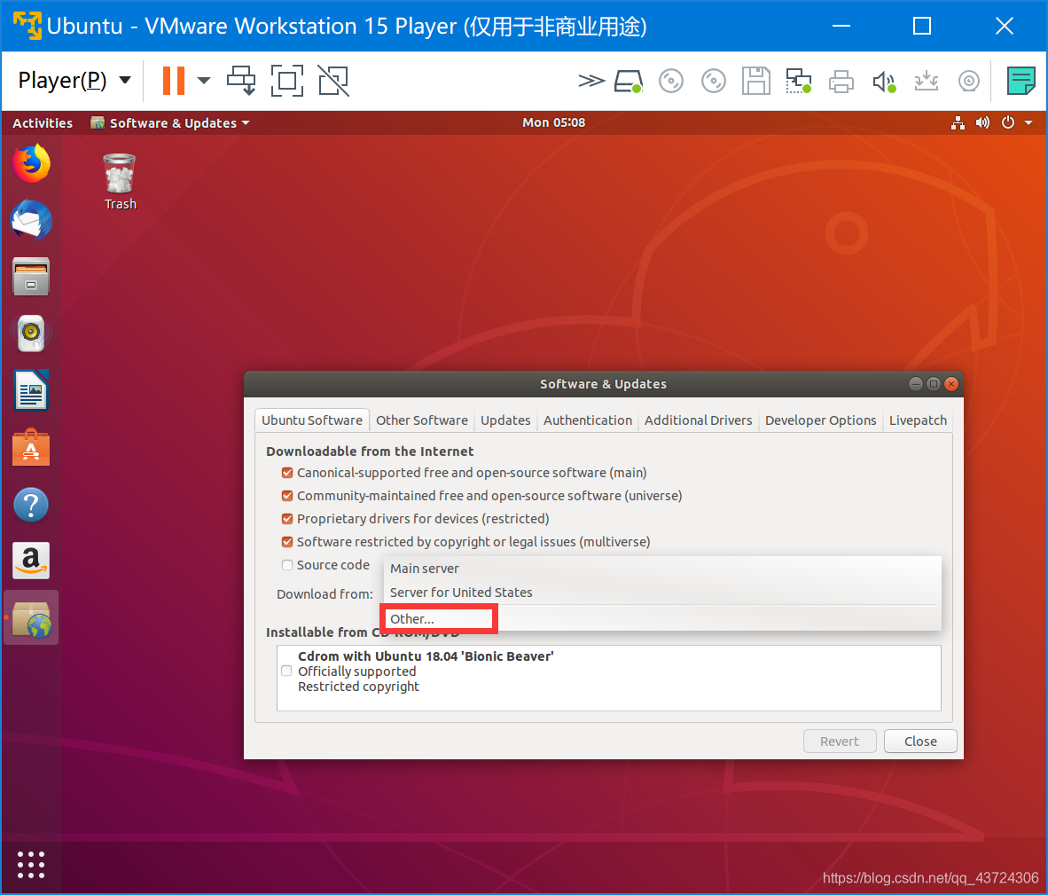Click the first CD/DVD drive icon

click(671, 82)
